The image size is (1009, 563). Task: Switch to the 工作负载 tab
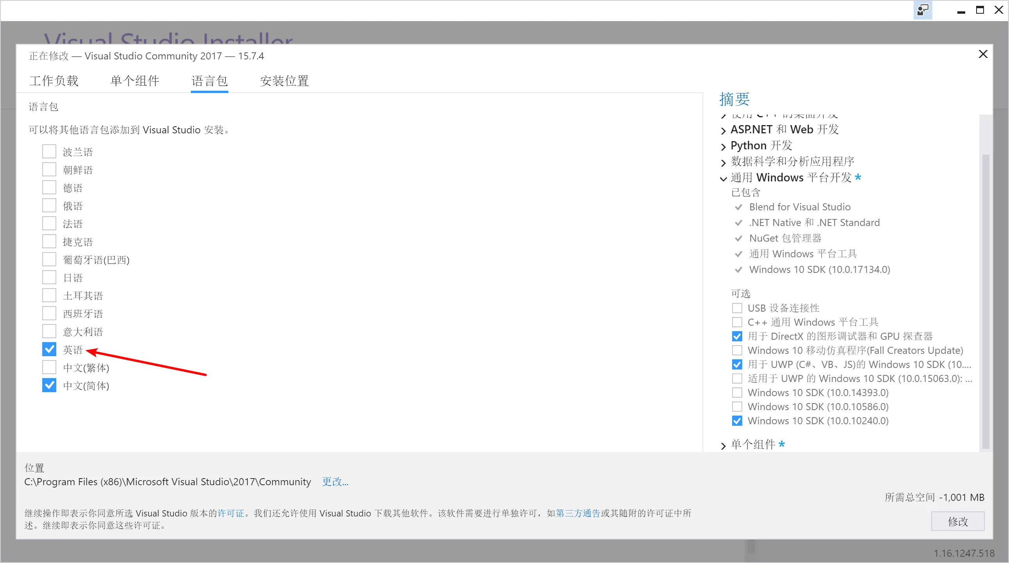[x=54, y=81]
